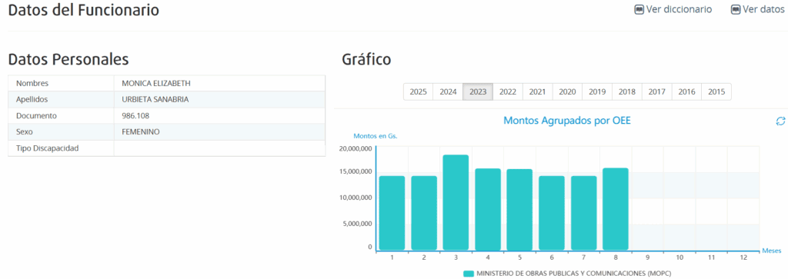The height and width of the screenshot is (279, 788).
Task: Click the Tipo Discapacidad row label
Action: (47, 148)
